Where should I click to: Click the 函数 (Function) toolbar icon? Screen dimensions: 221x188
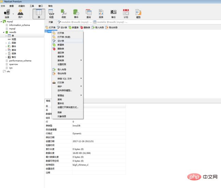click(x=63, y=13)
